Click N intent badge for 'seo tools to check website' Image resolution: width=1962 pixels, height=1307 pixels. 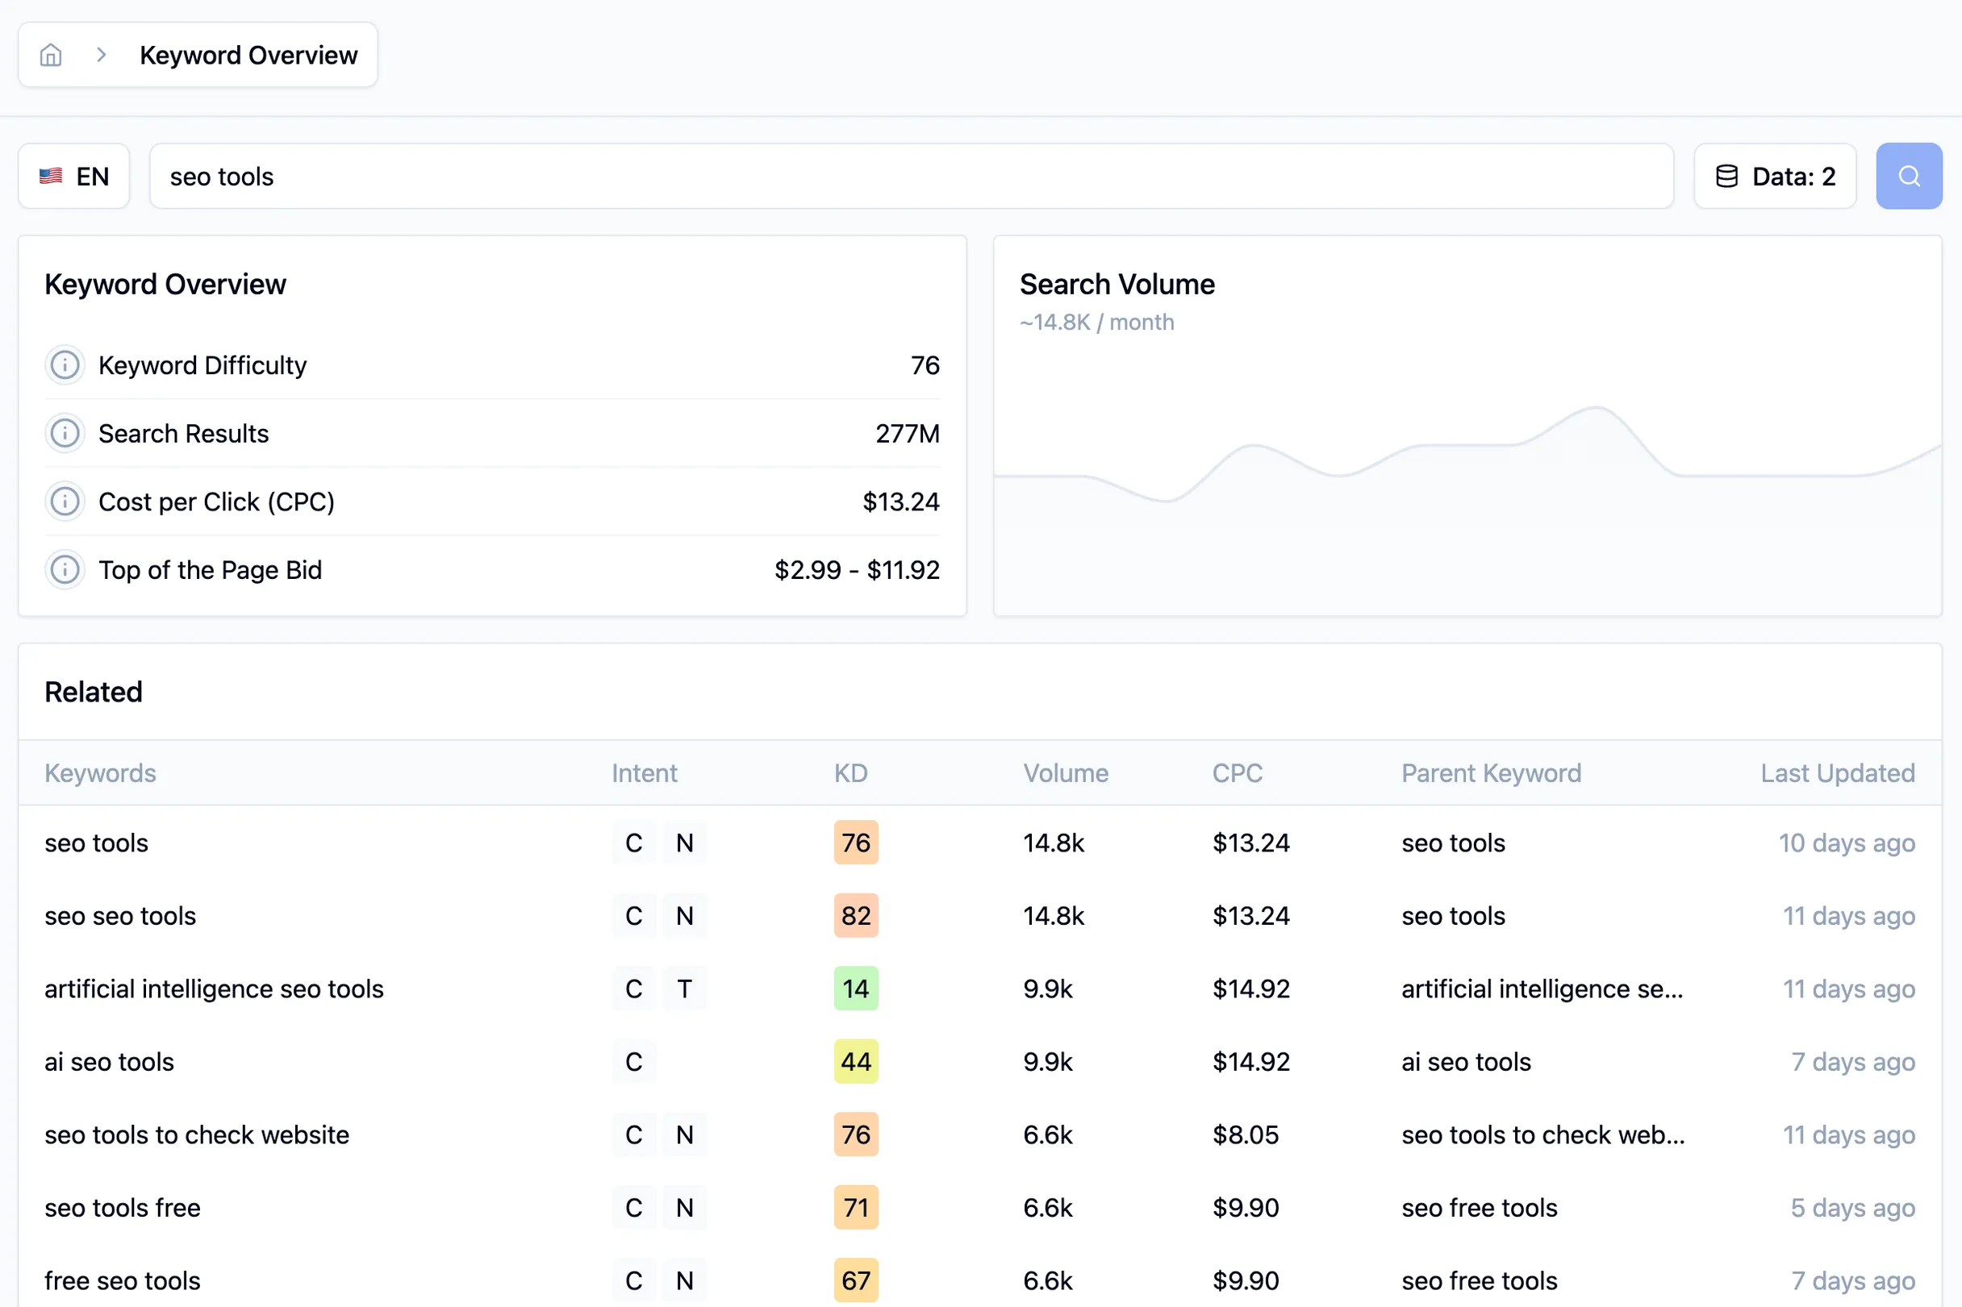pyautogui.click(x=685, y=1135)
